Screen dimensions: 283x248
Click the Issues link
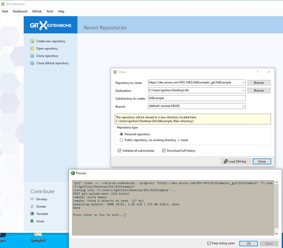click(40, 221)
